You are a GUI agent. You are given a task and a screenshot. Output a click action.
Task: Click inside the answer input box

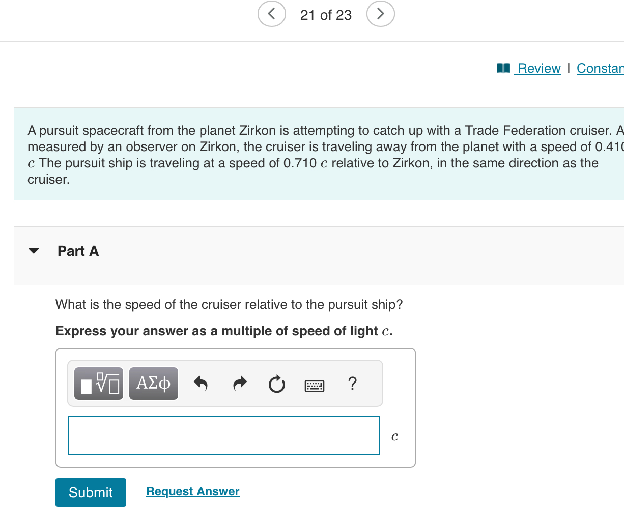pos(223,435)
